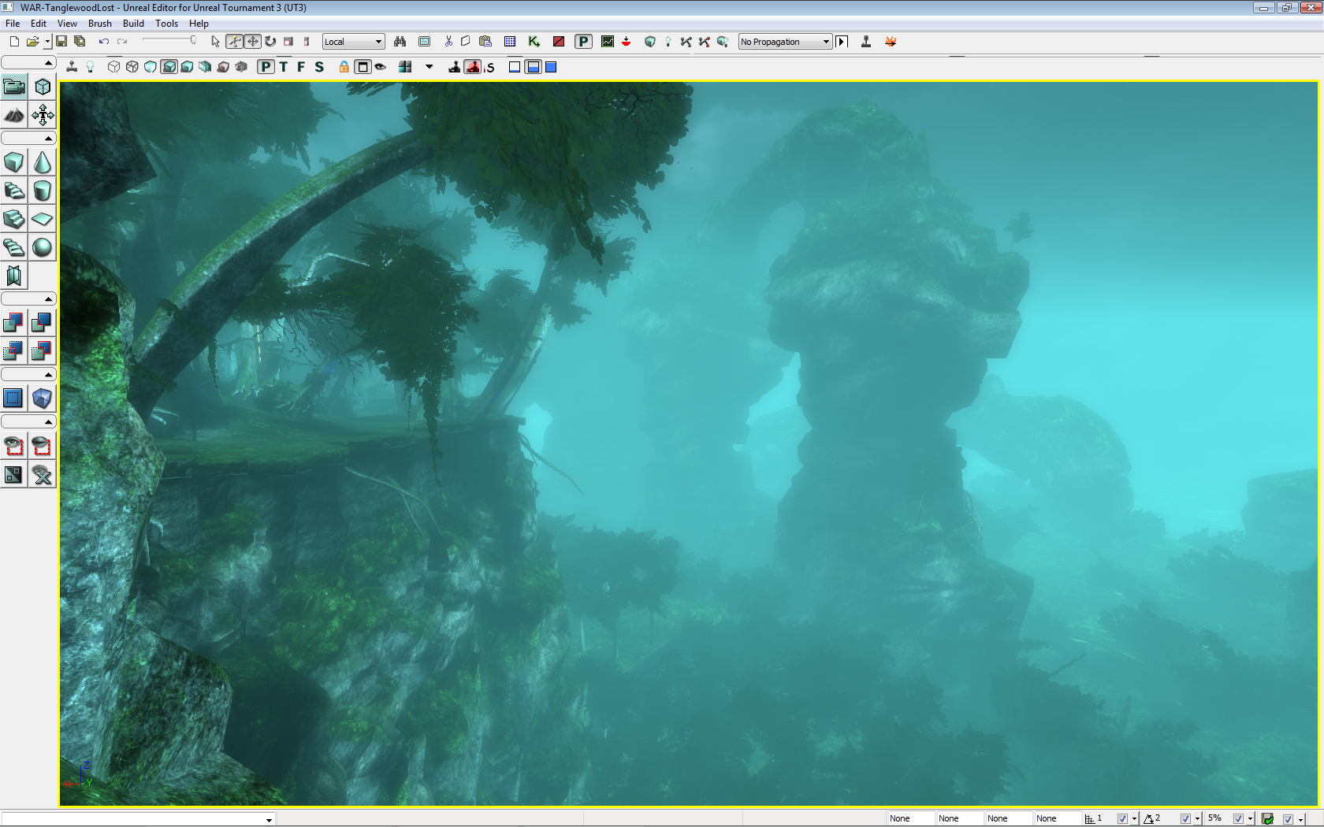Open the Local coordinate system dropdown
The image size is (1324, 827).
tap(353, 42)
